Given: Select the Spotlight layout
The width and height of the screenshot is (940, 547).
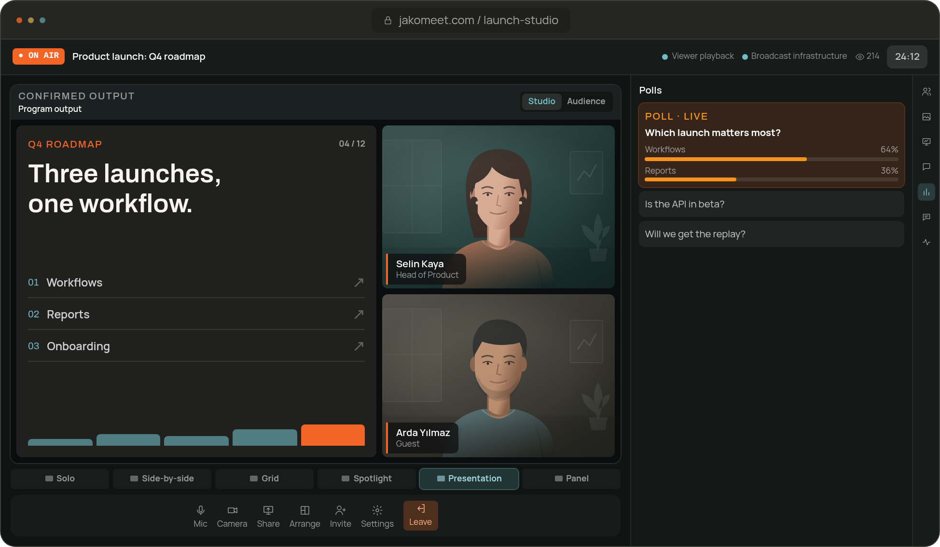Looking at the screenshot, I should [367, 479].
